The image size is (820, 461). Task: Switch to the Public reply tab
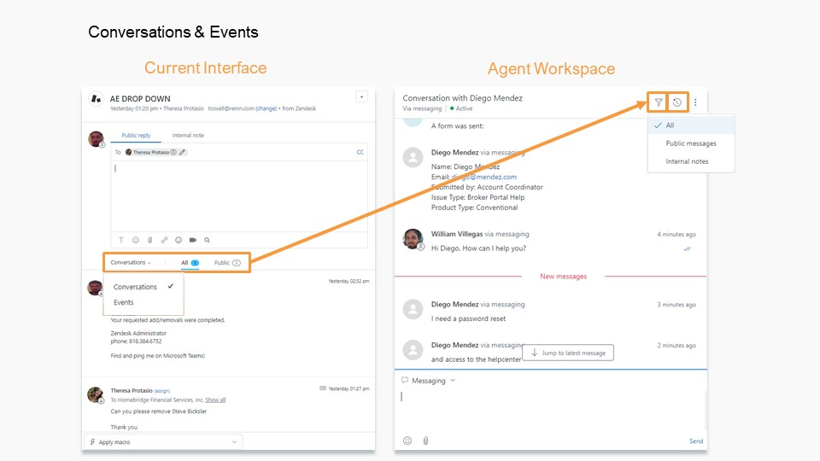[x=136, y=136]
